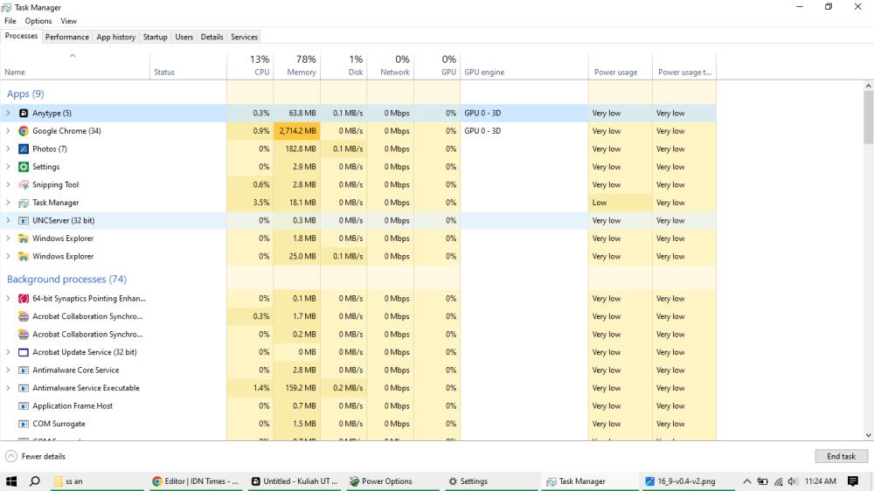Sort by the CPU column header
This screenshot has height=491, width=874.
point(250,66)
